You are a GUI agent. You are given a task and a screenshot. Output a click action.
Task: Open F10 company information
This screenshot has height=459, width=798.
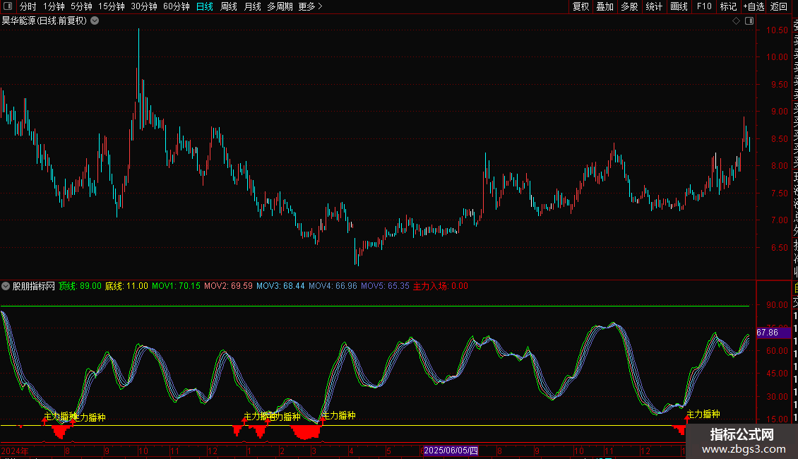pyautogui.click(x=704, y=6)
